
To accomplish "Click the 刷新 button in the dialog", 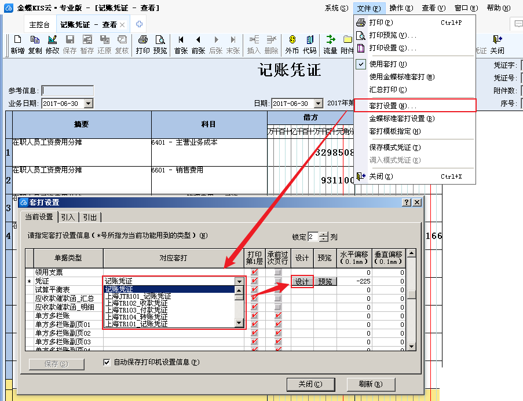I will click(370, 384).
